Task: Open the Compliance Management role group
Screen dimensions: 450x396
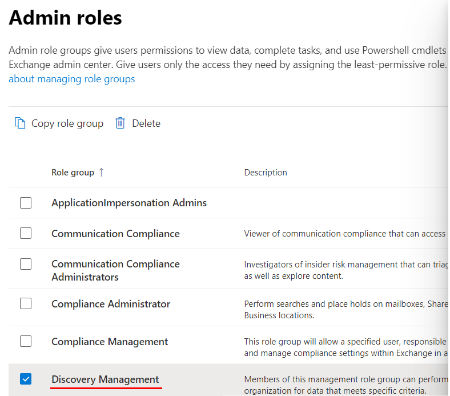Action: pos(110,342)
